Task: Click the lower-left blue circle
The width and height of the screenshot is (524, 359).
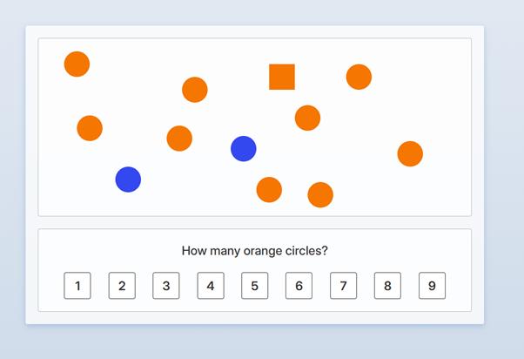Action: click(x=128, y=179)
